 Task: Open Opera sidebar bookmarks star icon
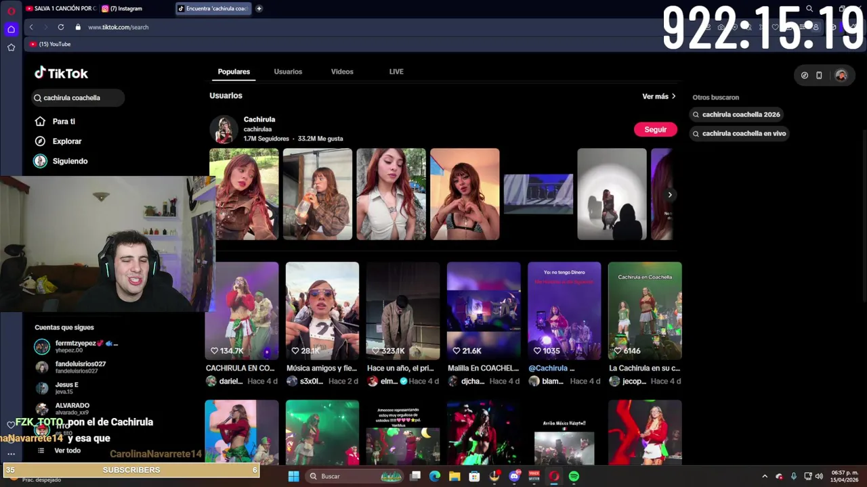pyautogui.click(x=11, y=47)
